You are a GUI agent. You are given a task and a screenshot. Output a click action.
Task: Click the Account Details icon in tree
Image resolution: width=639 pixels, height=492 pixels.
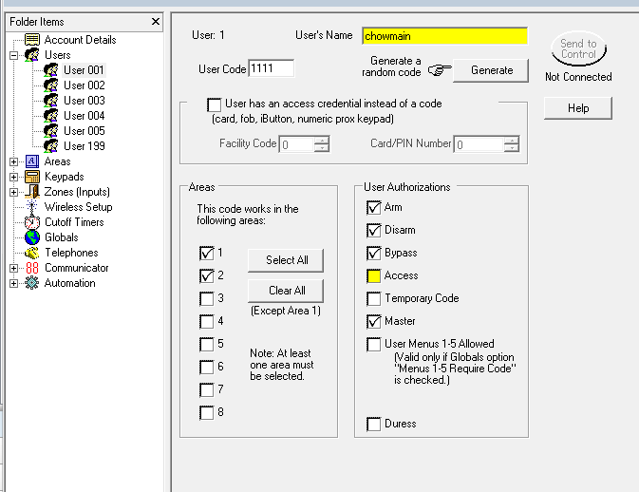(x=32, y=40)
